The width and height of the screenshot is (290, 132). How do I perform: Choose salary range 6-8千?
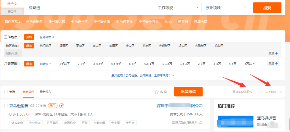[133, 64]
